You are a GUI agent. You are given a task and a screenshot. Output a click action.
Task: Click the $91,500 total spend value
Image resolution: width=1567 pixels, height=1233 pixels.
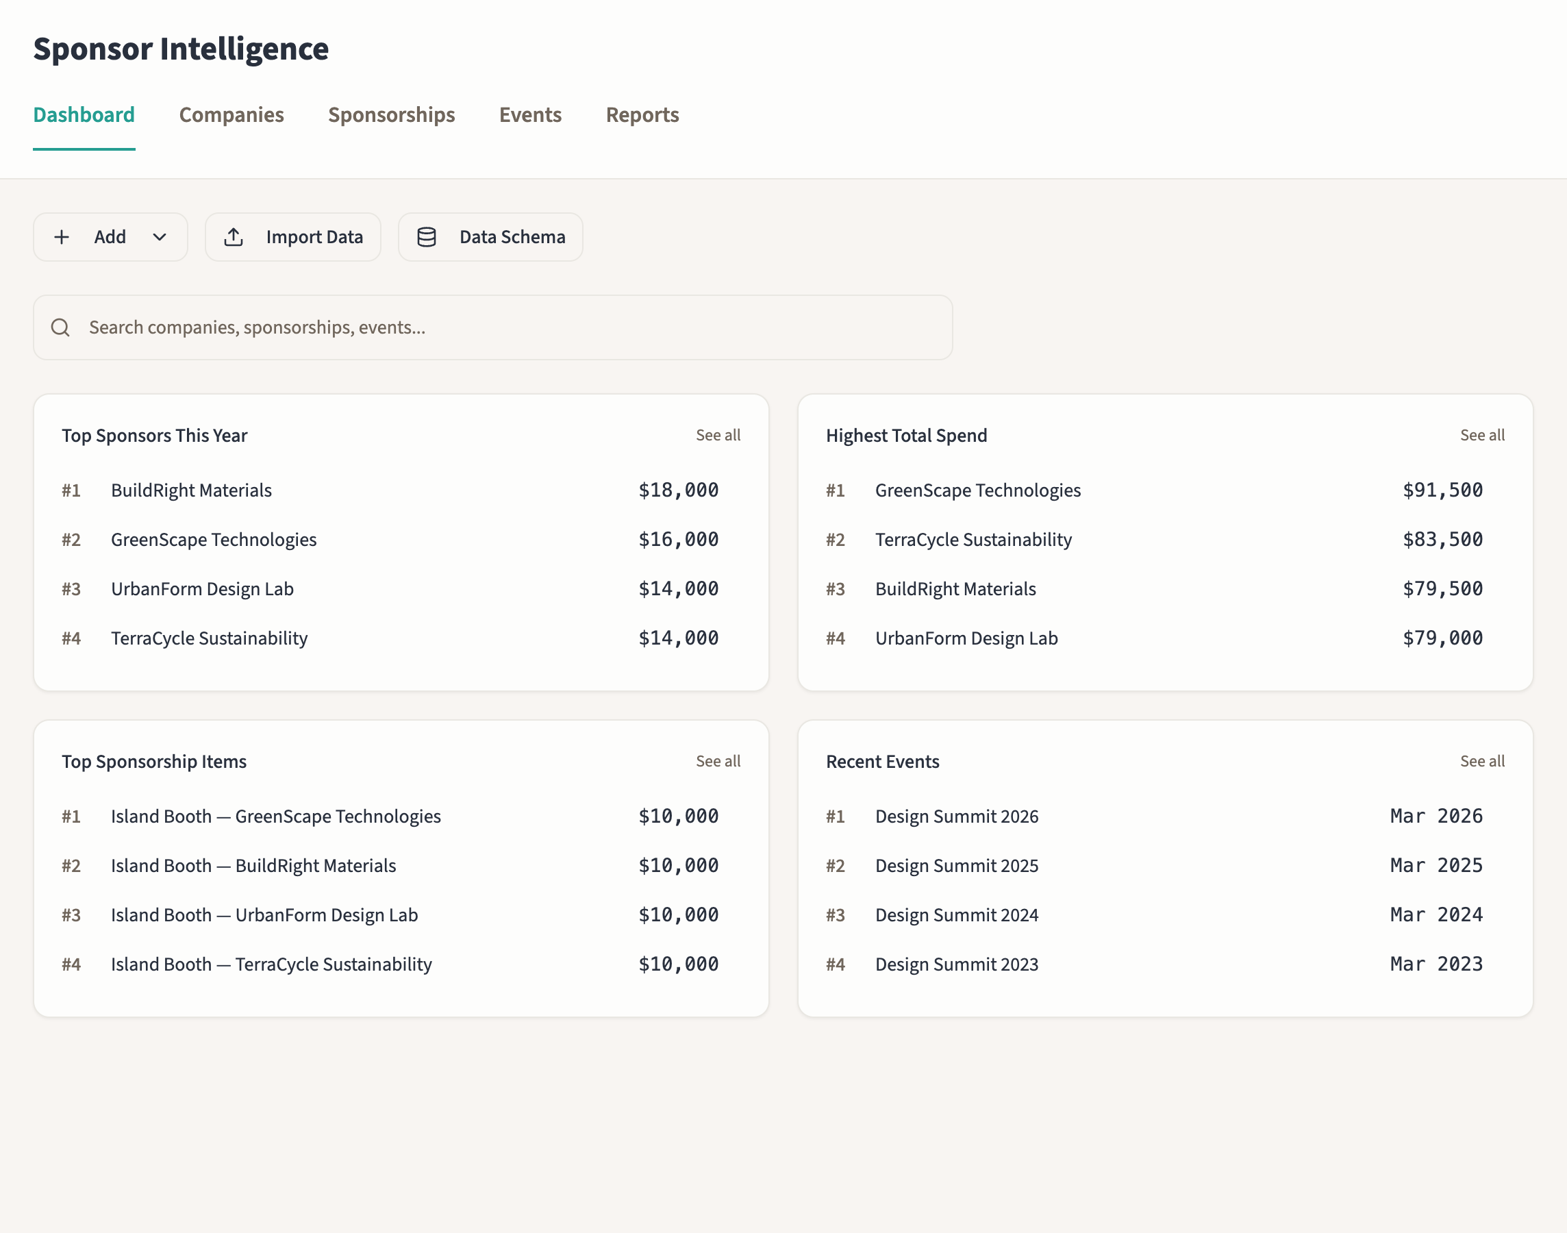[1443, 490]
